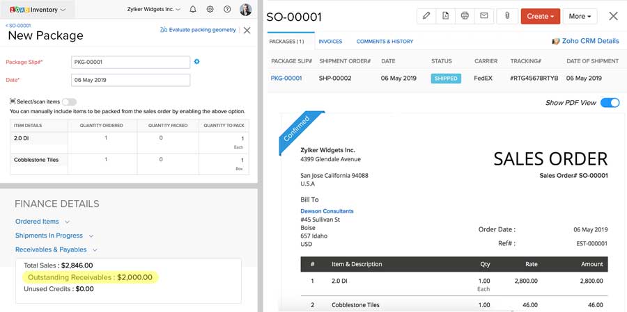627x312 pixels.
Task: Click Total Sales $2,846.00 text
Action: click(x=59, y=265)
